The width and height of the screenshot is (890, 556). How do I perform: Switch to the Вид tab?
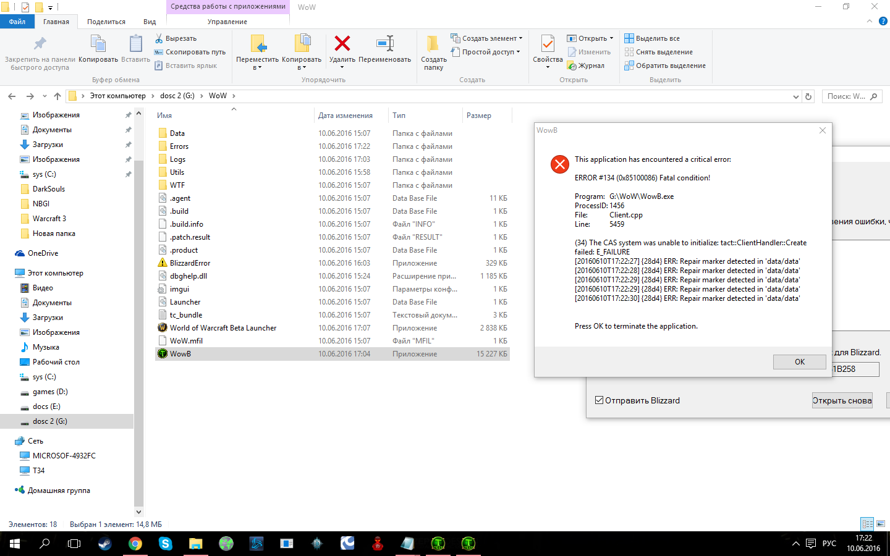(x=150, y=22)
